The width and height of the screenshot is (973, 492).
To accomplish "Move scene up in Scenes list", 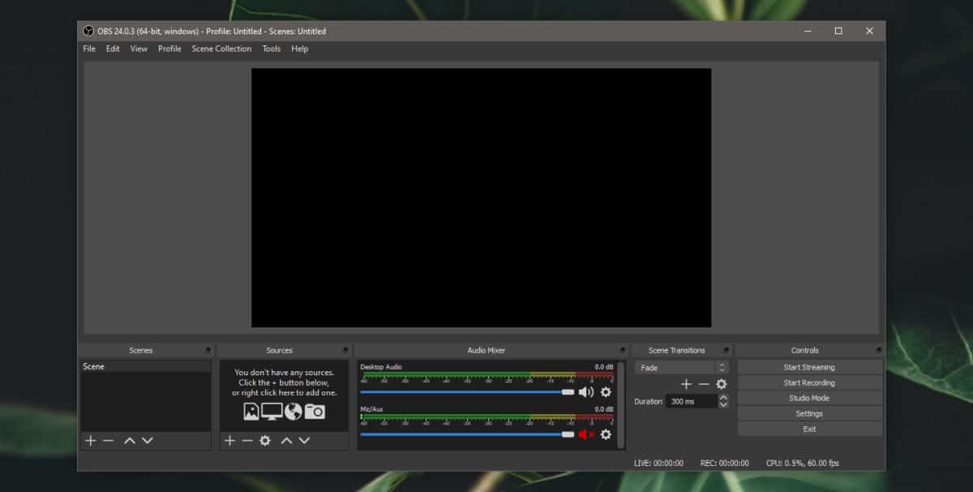I will 130,440.
